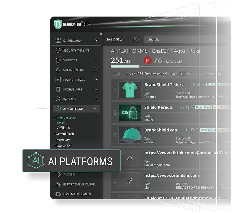Check the brandshi.com link row checkbox
239x214 pixels.
(115, 181)
